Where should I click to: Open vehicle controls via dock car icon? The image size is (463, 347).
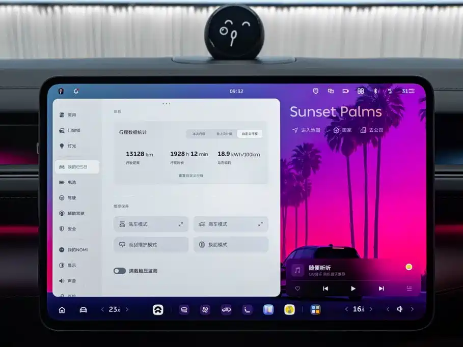(83, 310)
